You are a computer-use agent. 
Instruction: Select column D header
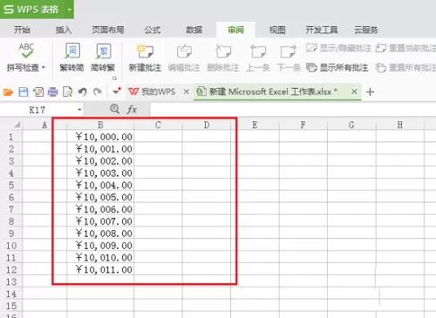pyautogui.click(x=207, y=125)
